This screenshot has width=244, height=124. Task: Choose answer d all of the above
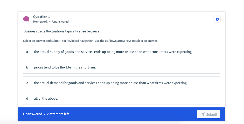[122, 99]
